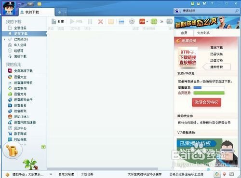This screenshot has width=241, height=178.
Task: Click the red X delete task icon
Action: (x=100, y=21)
